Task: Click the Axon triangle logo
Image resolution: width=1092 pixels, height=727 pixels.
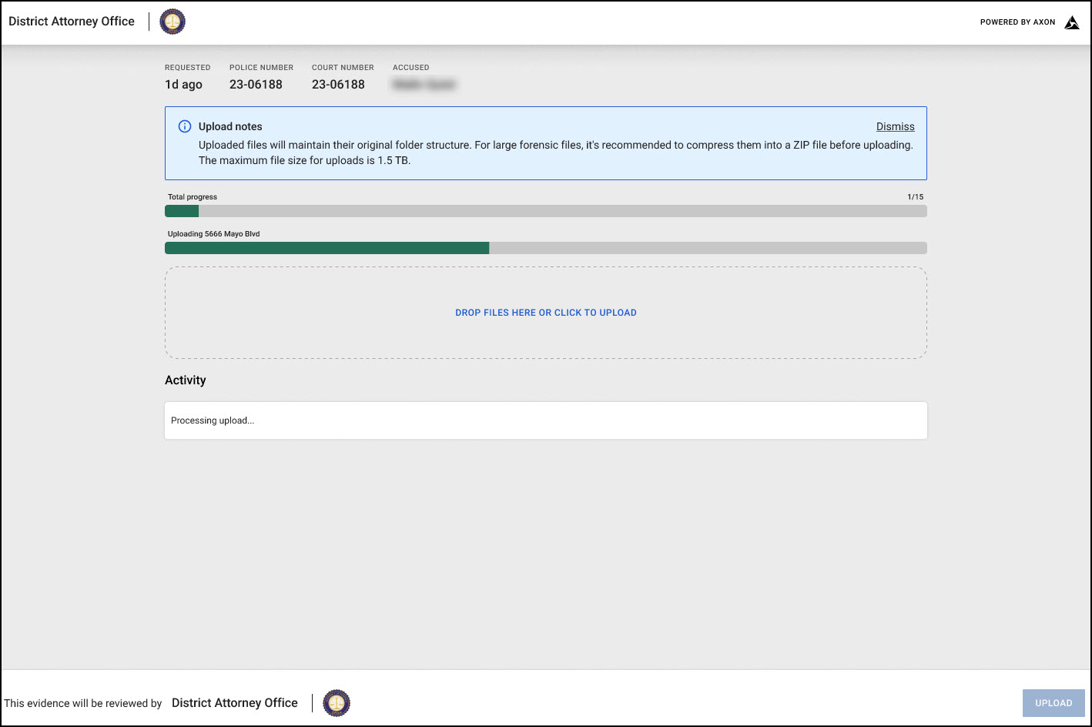Action: point(1072,22)
